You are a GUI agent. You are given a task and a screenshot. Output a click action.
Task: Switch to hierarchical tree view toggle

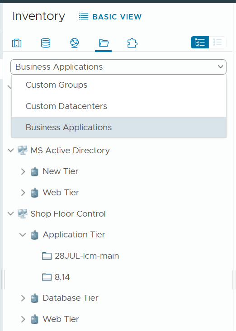click(x=200, y=42)
